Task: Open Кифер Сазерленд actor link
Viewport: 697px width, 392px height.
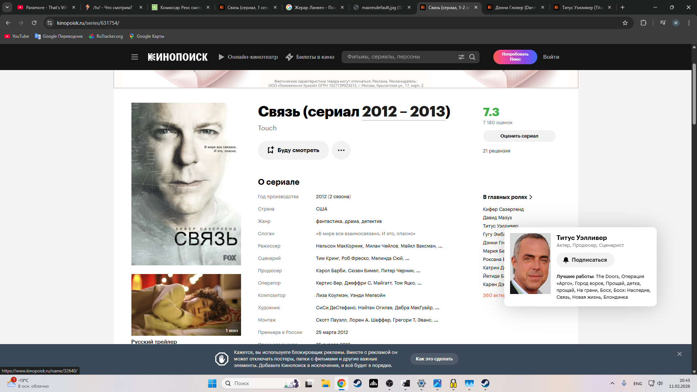Action: click(x=503, y=209)
